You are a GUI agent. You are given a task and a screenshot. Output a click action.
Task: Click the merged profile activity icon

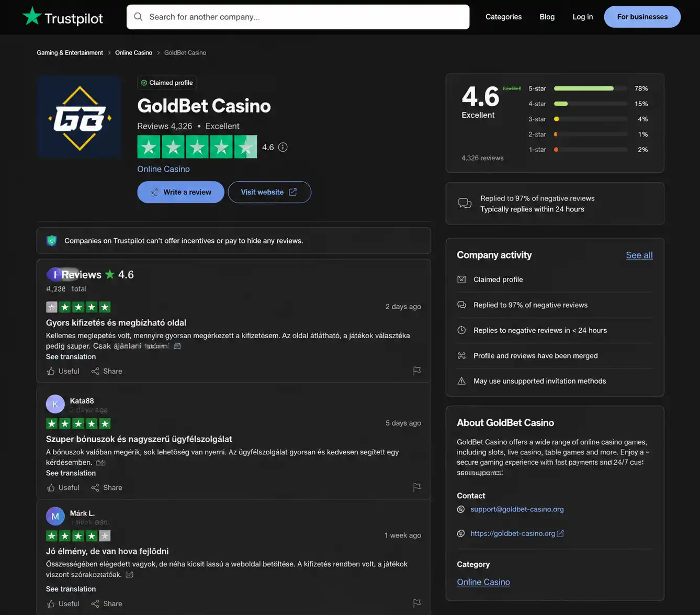[x=461, y=355]
